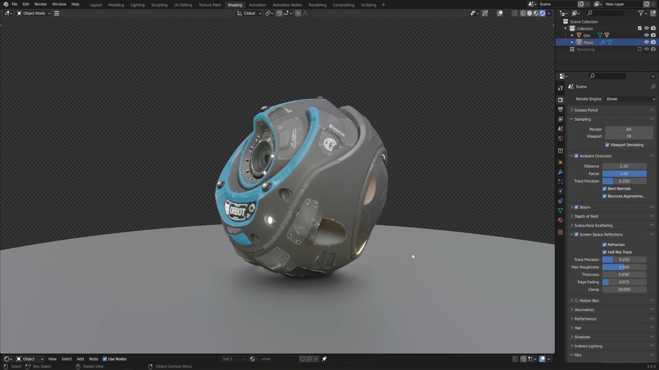Viewport: 659px width, 370px height.
Task: Click the new collection icon in outliner
Action: [653, 13]
